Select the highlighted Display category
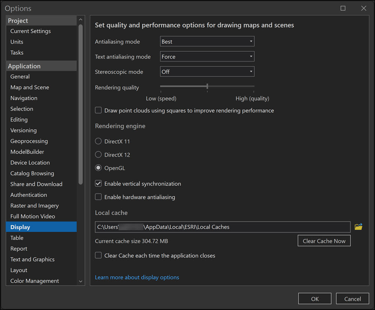Image resolution: width=375 pixels, height=310 pixels. point(41,227)
